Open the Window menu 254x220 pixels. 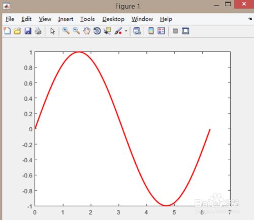[x=142, y=19]
